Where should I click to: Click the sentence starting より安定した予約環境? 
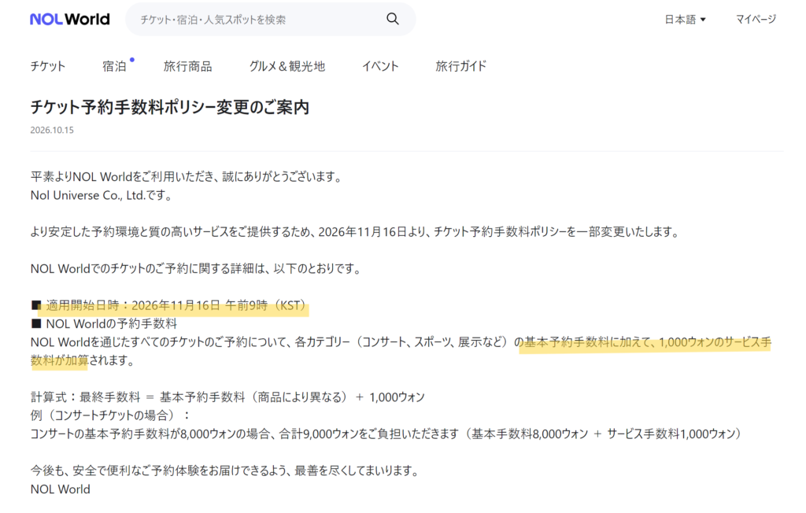click(x=355, y=232)
